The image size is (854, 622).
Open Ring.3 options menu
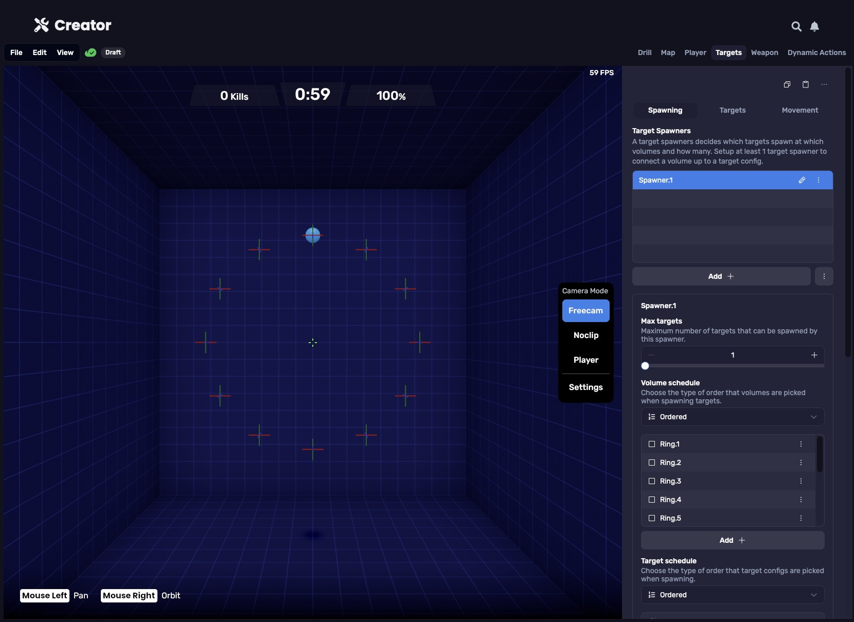[x=801, y=481]
